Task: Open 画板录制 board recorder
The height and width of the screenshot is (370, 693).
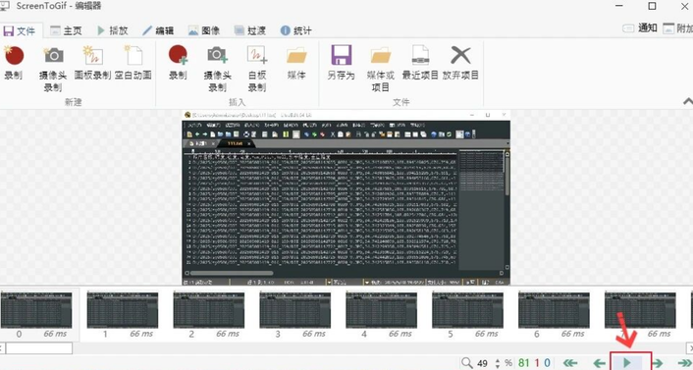Action: [x=92, y=63]
